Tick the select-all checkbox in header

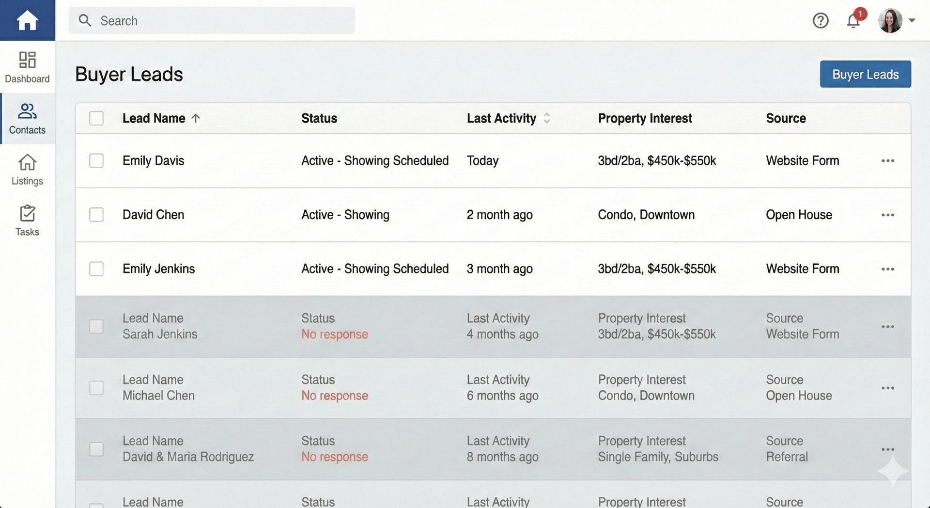click(96, 118)
